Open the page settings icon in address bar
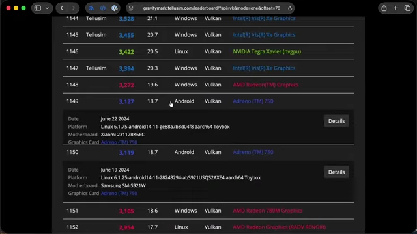Viewport: 417px width, 234px height. [131, 8]
